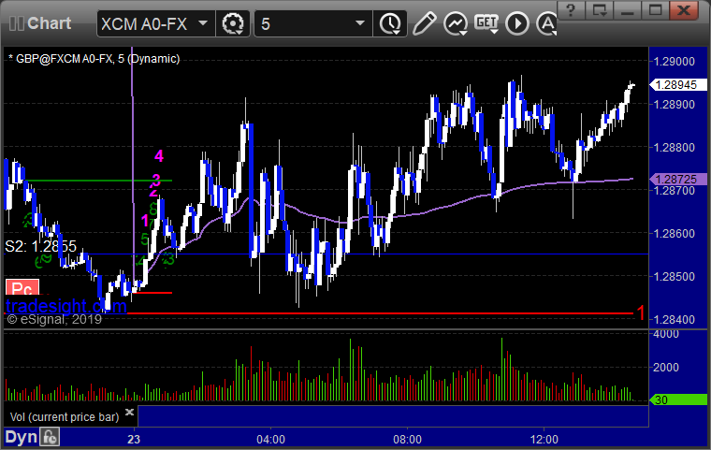
Task: Select the pencil drawing tool
Action: pos(424,23)
